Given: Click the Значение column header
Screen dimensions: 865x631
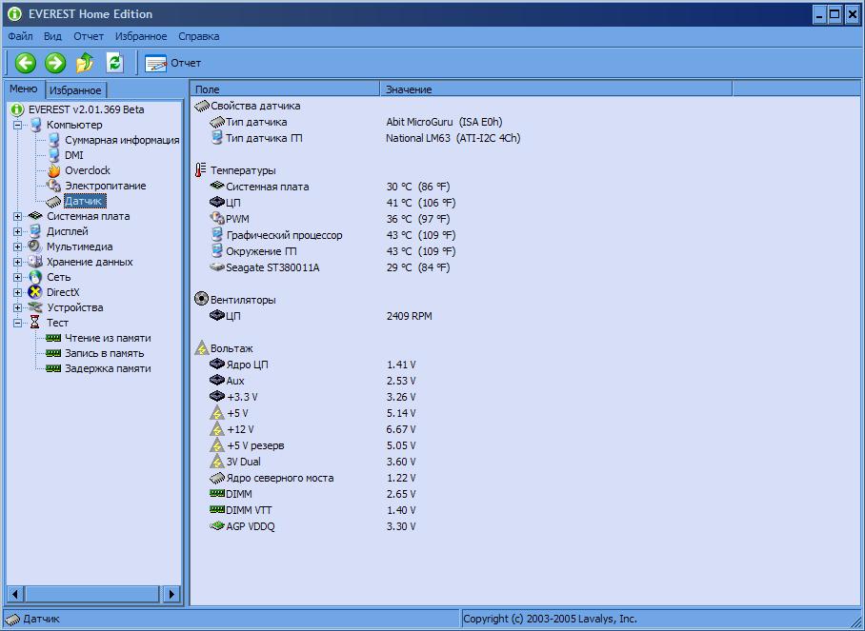Looking at the screenshot, I should [556, 89].
